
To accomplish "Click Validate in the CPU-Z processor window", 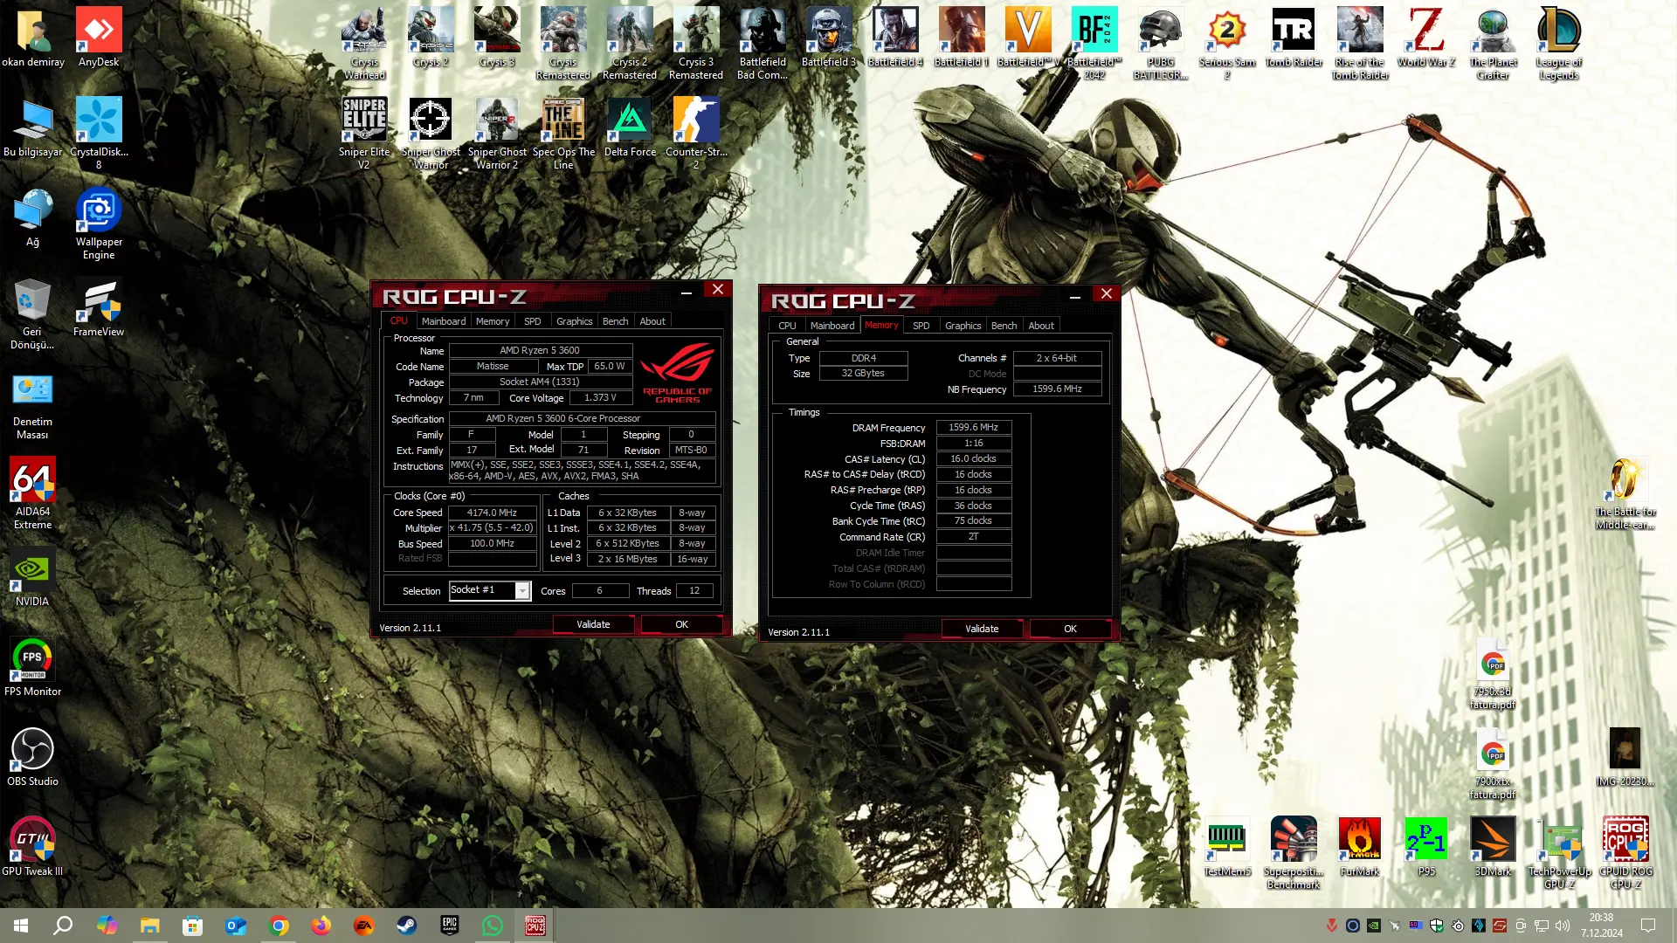I will pyautogui.click(x=594, y=624).
